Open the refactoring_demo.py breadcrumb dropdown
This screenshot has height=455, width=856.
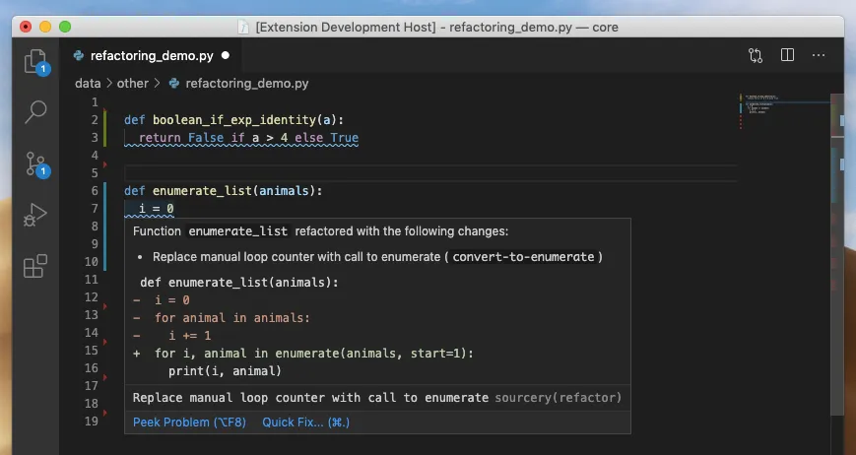pos(246,84)
